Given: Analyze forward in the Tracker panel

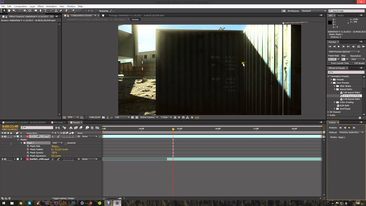Looking at the screenshot, I should (x=349, y=128).
